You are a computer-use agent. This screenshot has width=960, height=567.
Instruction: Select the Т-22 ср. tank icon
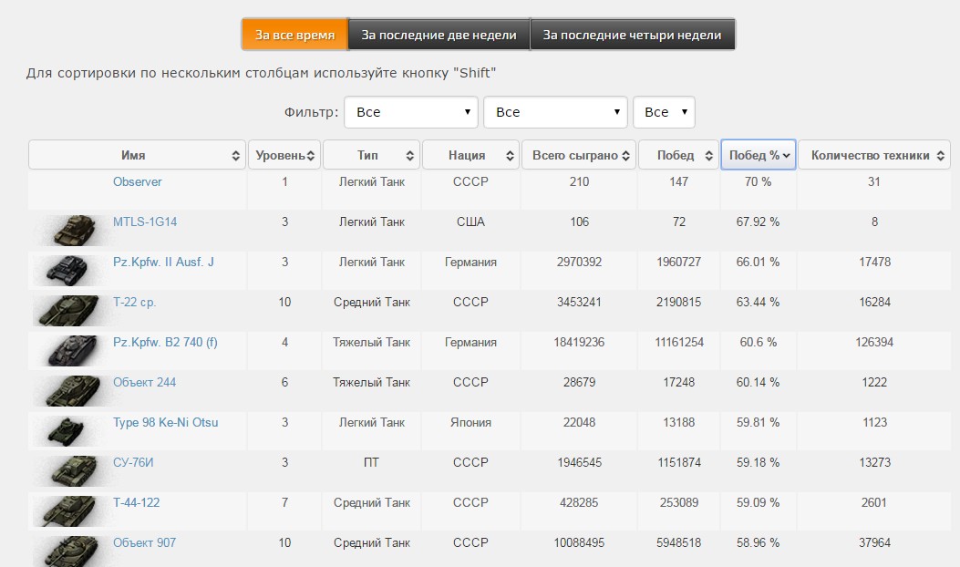[x=67, y=311]
